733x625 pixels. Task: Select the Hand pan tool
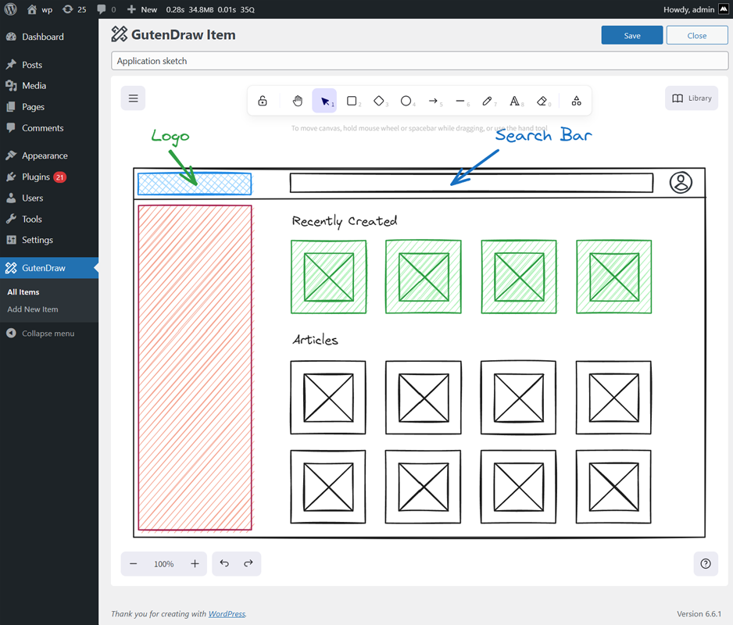[x=297, y=101]
